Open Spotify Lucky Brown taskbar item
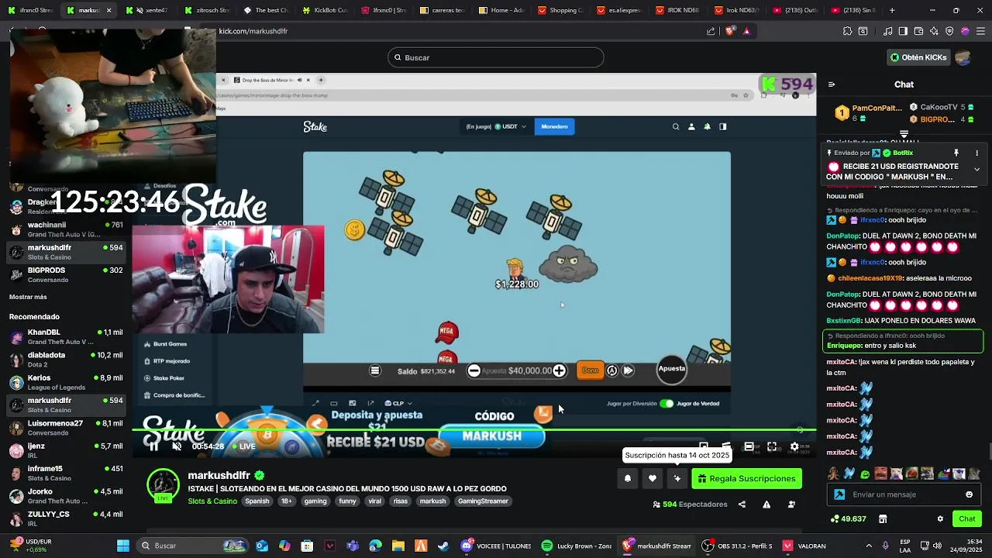The width and height of the screenshot is (992, 558). point(577,546)
